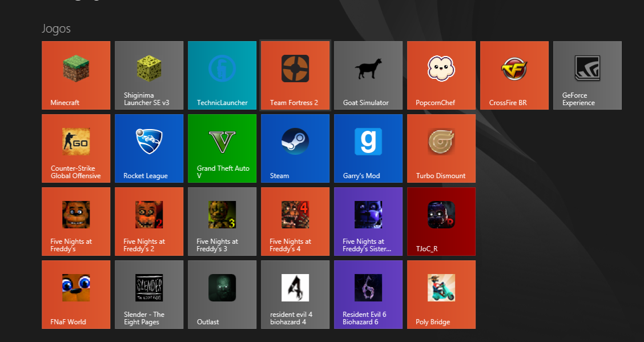Launch Five Nights at Freddy's Sister Location
644x342 pixels.
(x=368, y=222)
